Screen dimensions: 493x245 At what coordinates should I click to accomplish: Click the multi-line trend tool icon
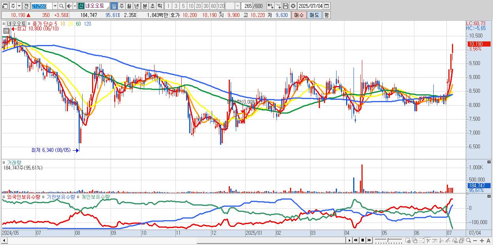[448, 241]
